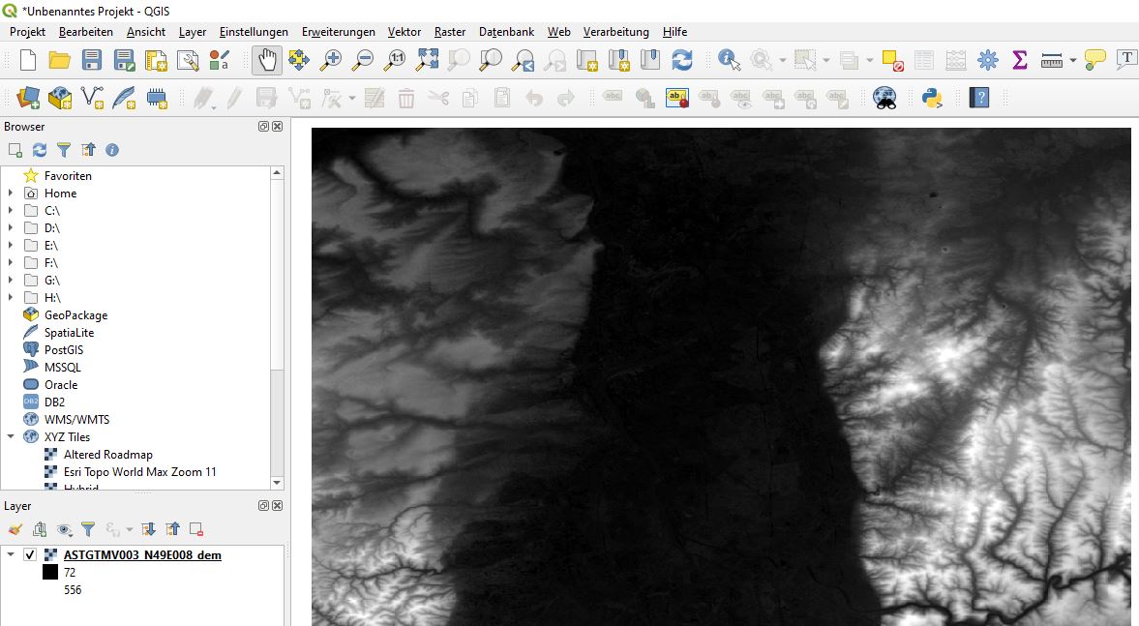Screen dimensions: 1139x626
Task: Activate the Identify Features tool
Action: [729, 60]
